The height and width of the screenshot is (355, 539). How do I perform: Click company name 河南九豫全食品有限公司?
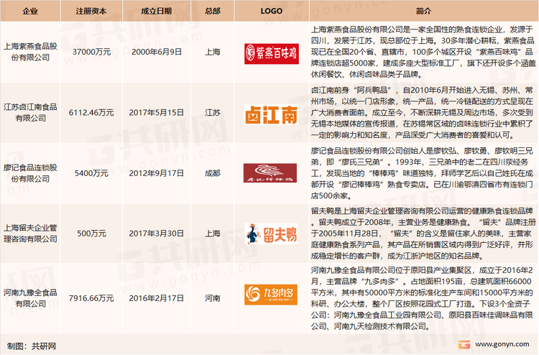(x=30, y=298)
